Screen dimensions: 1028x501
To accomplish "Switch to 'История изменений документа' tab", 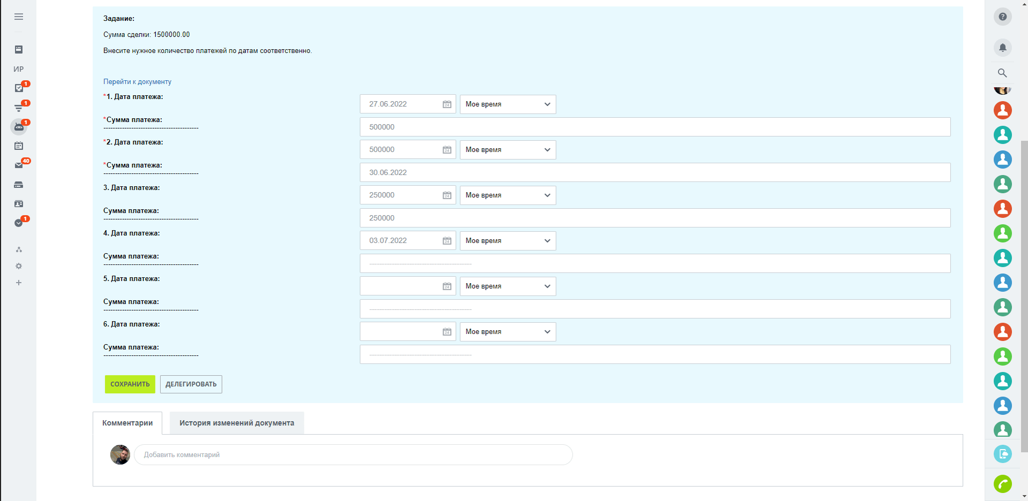I will tap(236, 423).
